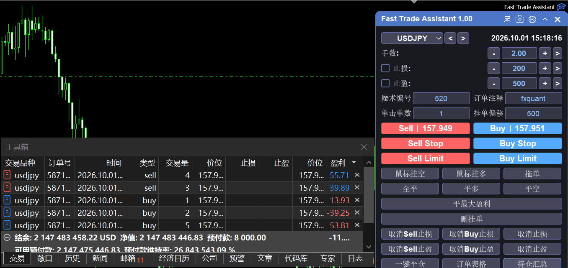Place a Buy Stop order

[x=518, y=143]
